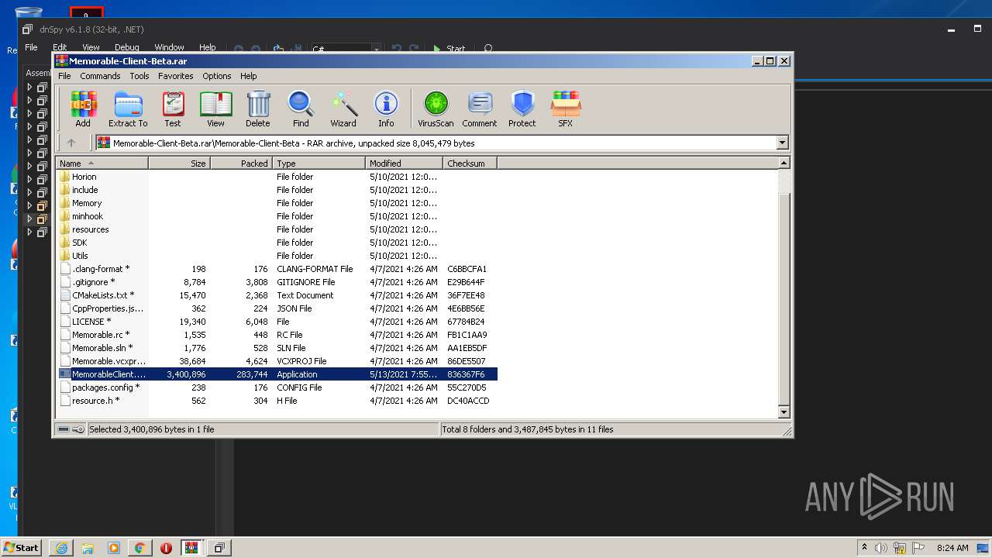This screenshot has width=992, height=558.
Task: Open the address path dropdown arrow
Action: pyautogui.click(x=782, y=143)
